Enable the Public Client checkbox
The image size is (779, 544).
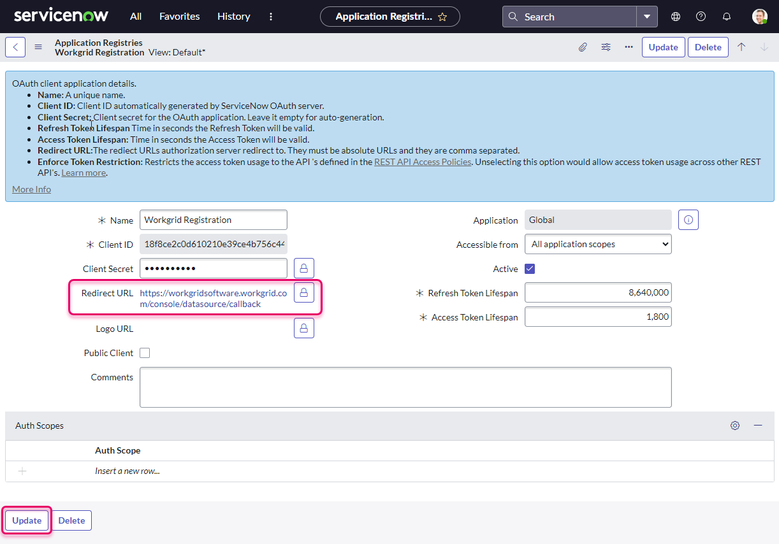[145, 352]
